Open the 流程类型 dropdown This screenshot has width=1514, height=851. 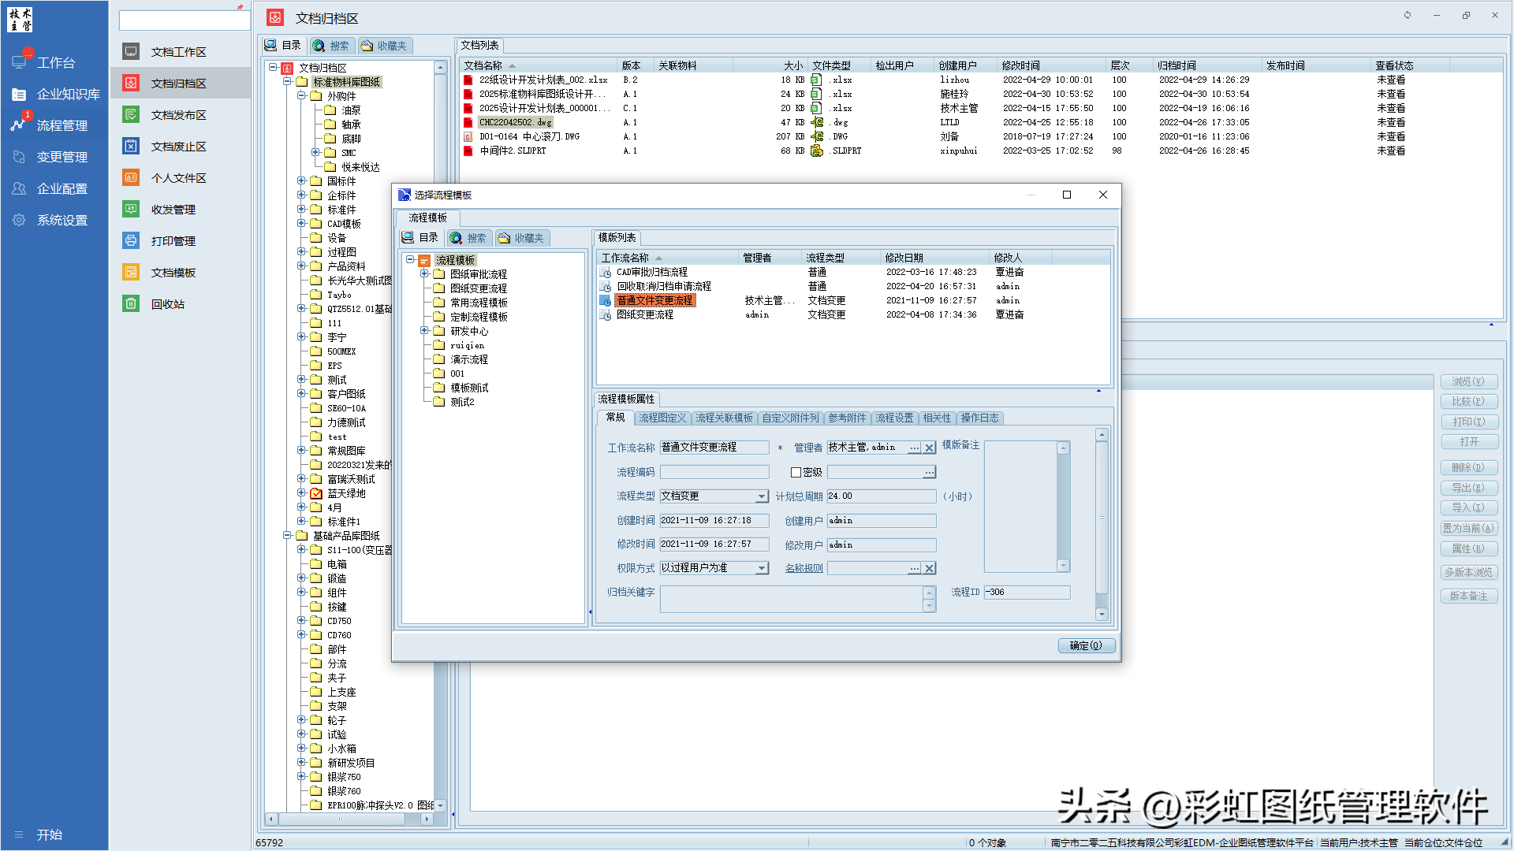click(762, 496)
